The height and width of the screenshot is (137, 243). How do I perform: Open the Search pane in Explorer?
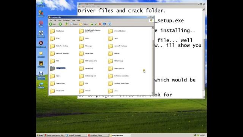click(74, 24)
